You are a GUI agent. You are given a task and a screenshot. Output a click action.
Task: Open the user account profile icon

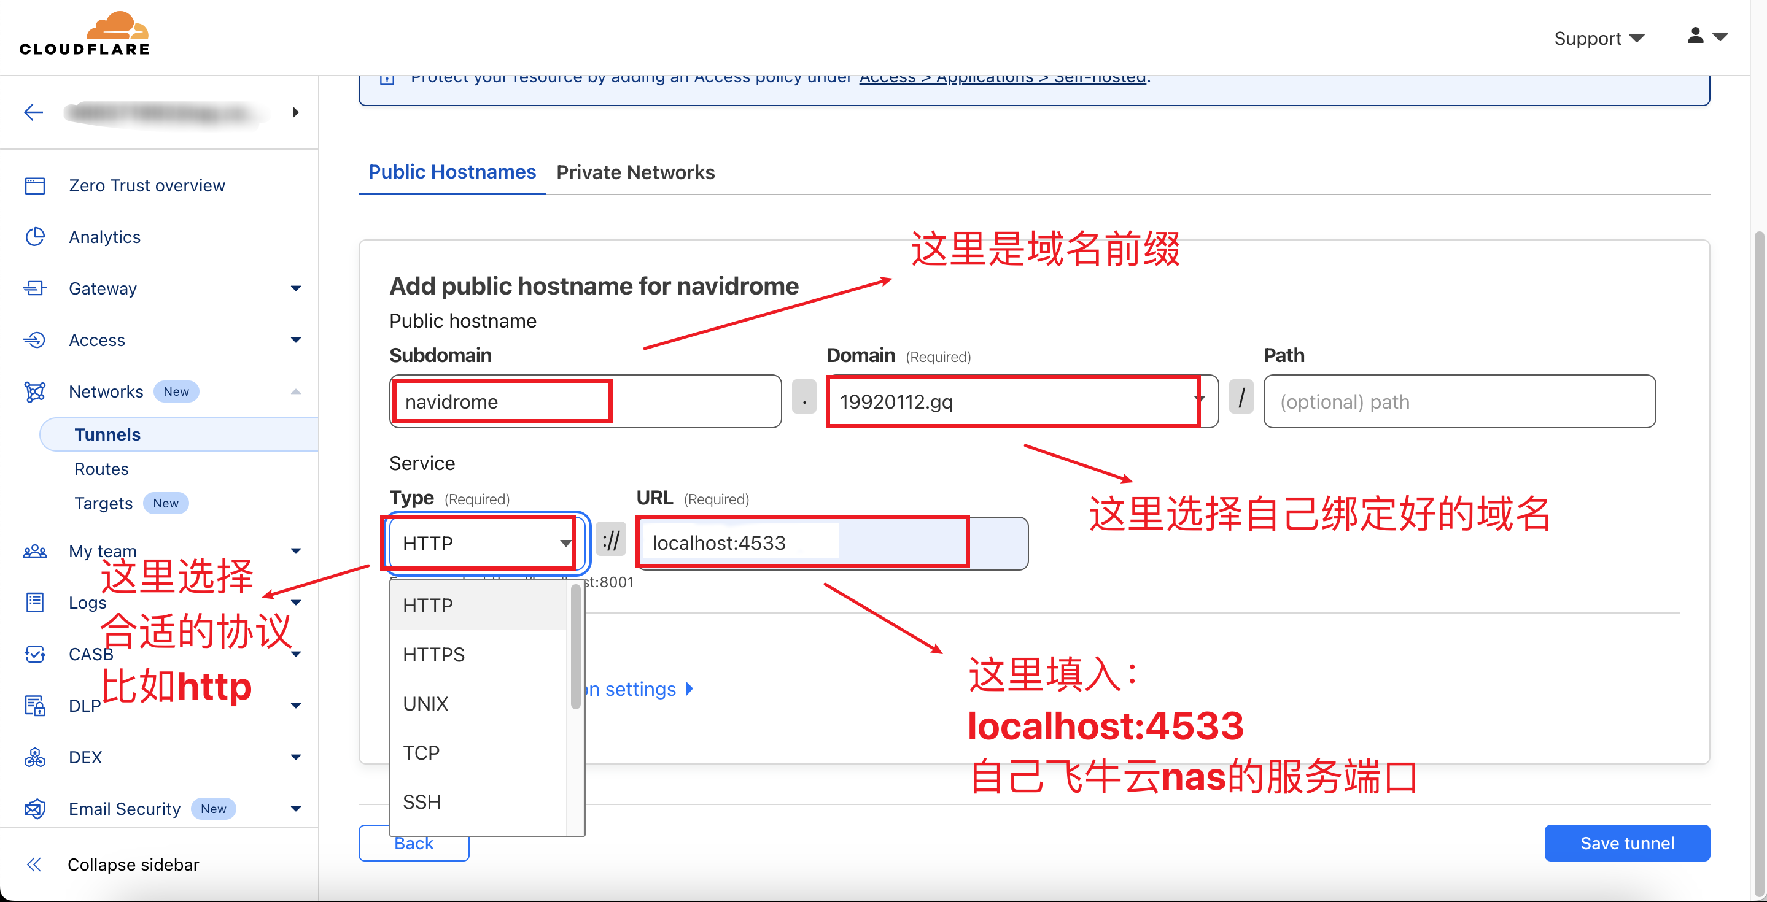[x=1695, y=36]
